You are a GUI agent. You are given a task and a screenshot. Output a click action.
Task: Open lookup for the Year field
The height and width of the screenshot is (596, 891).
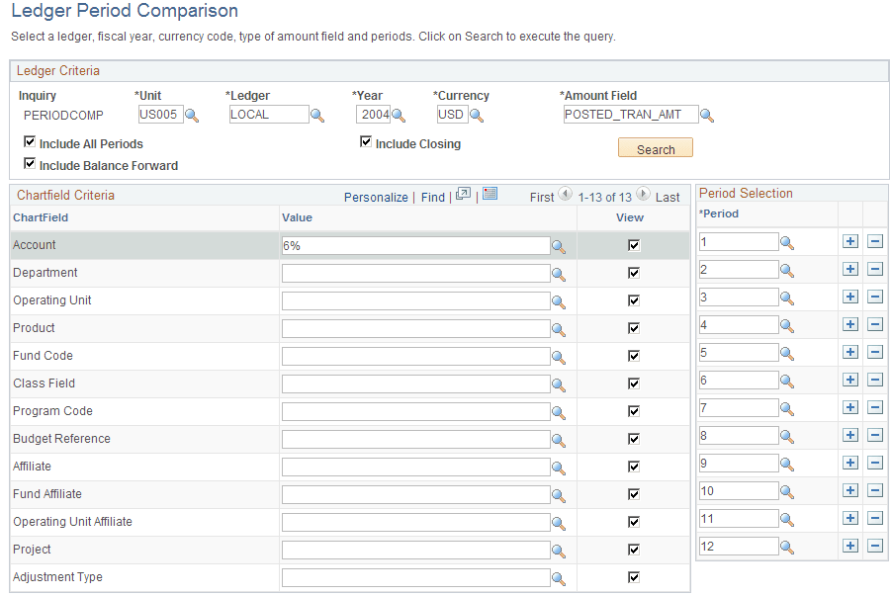[x=398, y=116]
